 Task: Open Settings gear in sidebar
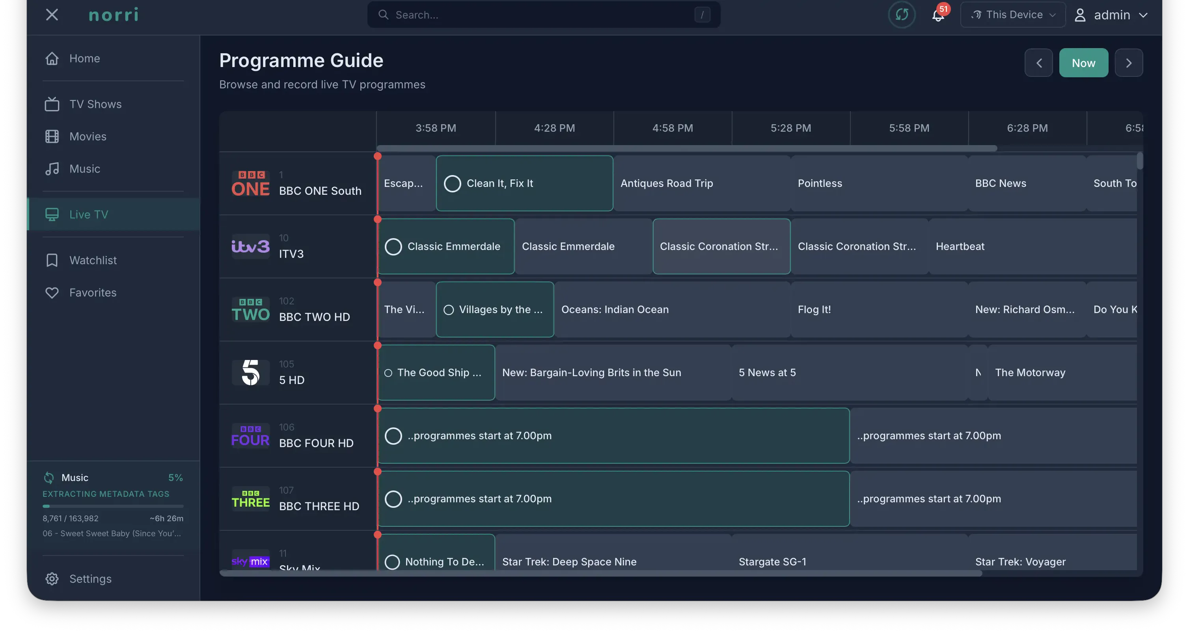[52, 579]
